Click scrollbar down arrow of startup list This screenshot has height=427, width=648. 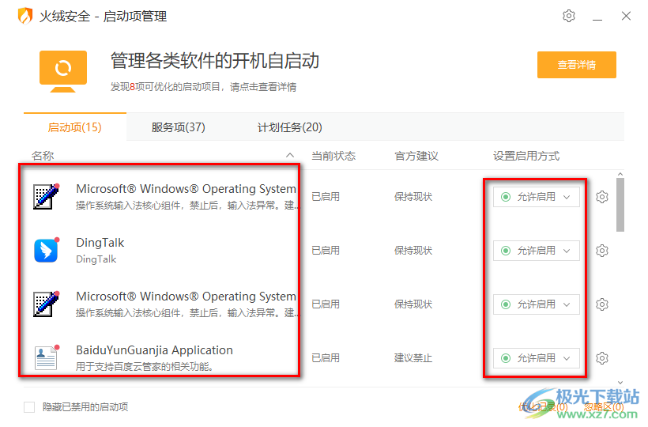coord(620,383)
